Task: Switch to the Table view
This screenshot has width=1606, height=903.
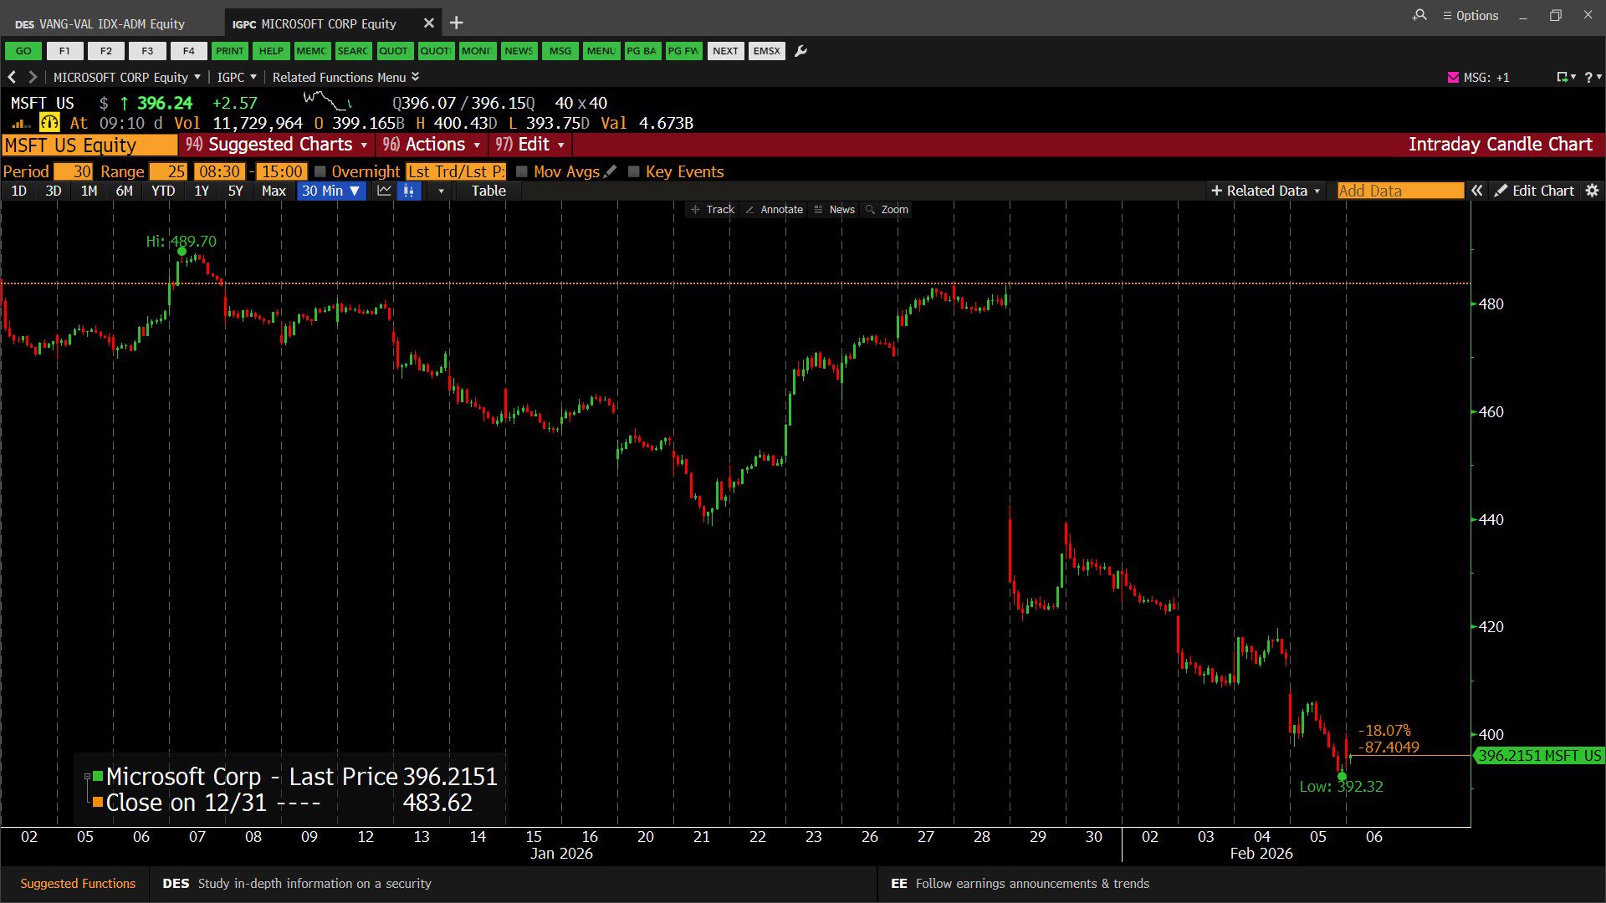Action: point(488,191)
